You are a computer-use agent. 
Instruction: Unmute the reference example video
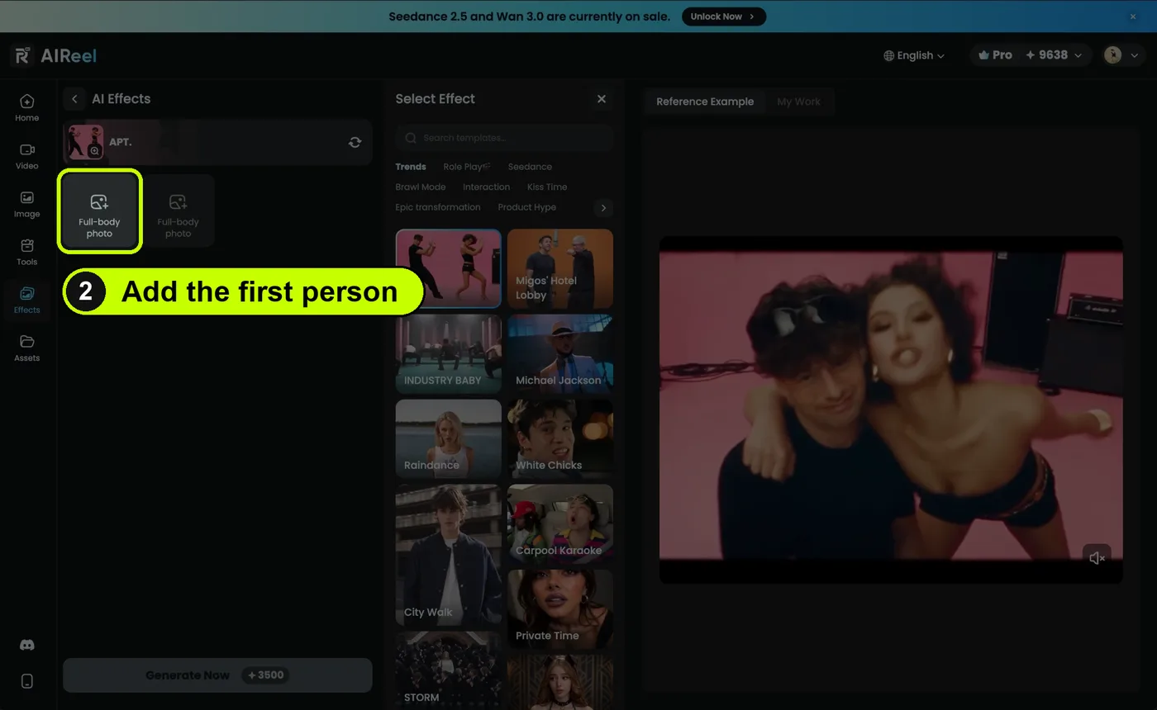(1097, 558)
